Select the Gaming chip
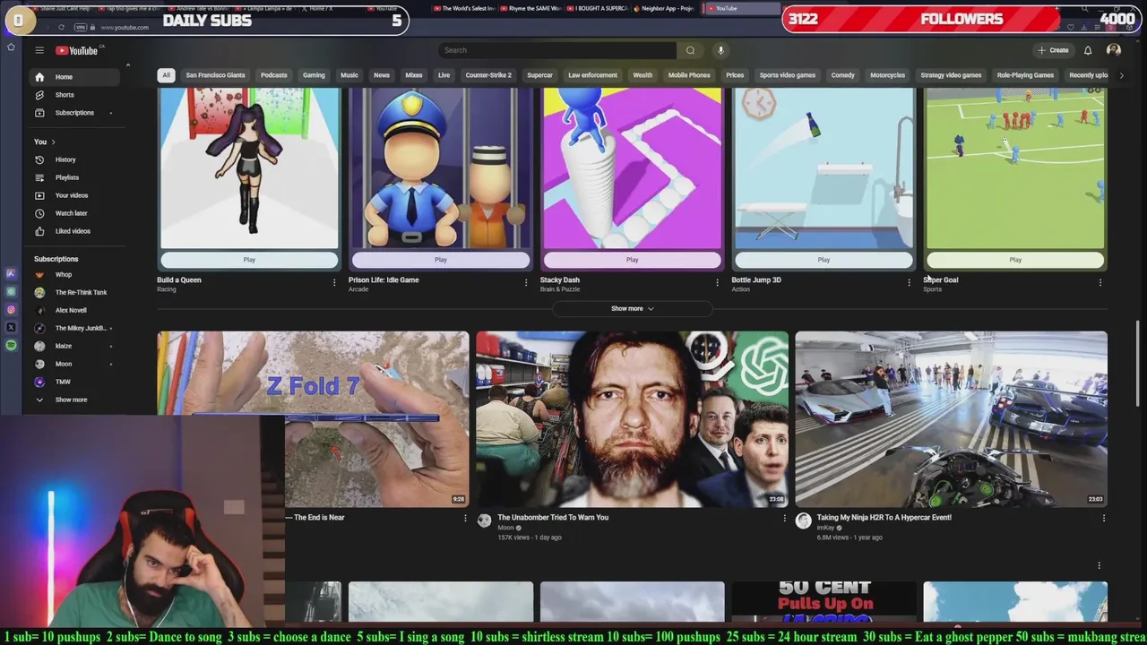Viewport: 1147px width, 645px height. 314,75
